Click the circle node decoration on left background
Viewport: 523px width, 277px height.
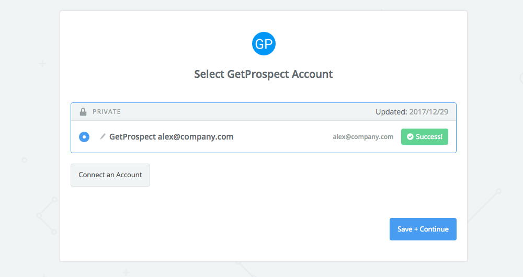point(25,160)
